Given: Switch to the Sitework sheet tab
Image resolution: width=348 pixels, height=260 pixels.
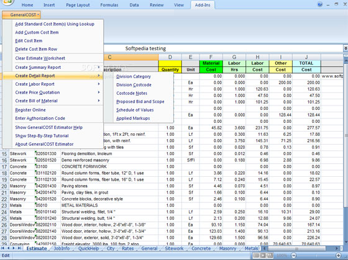Looking at the screenshot, I should pos(174,248).
